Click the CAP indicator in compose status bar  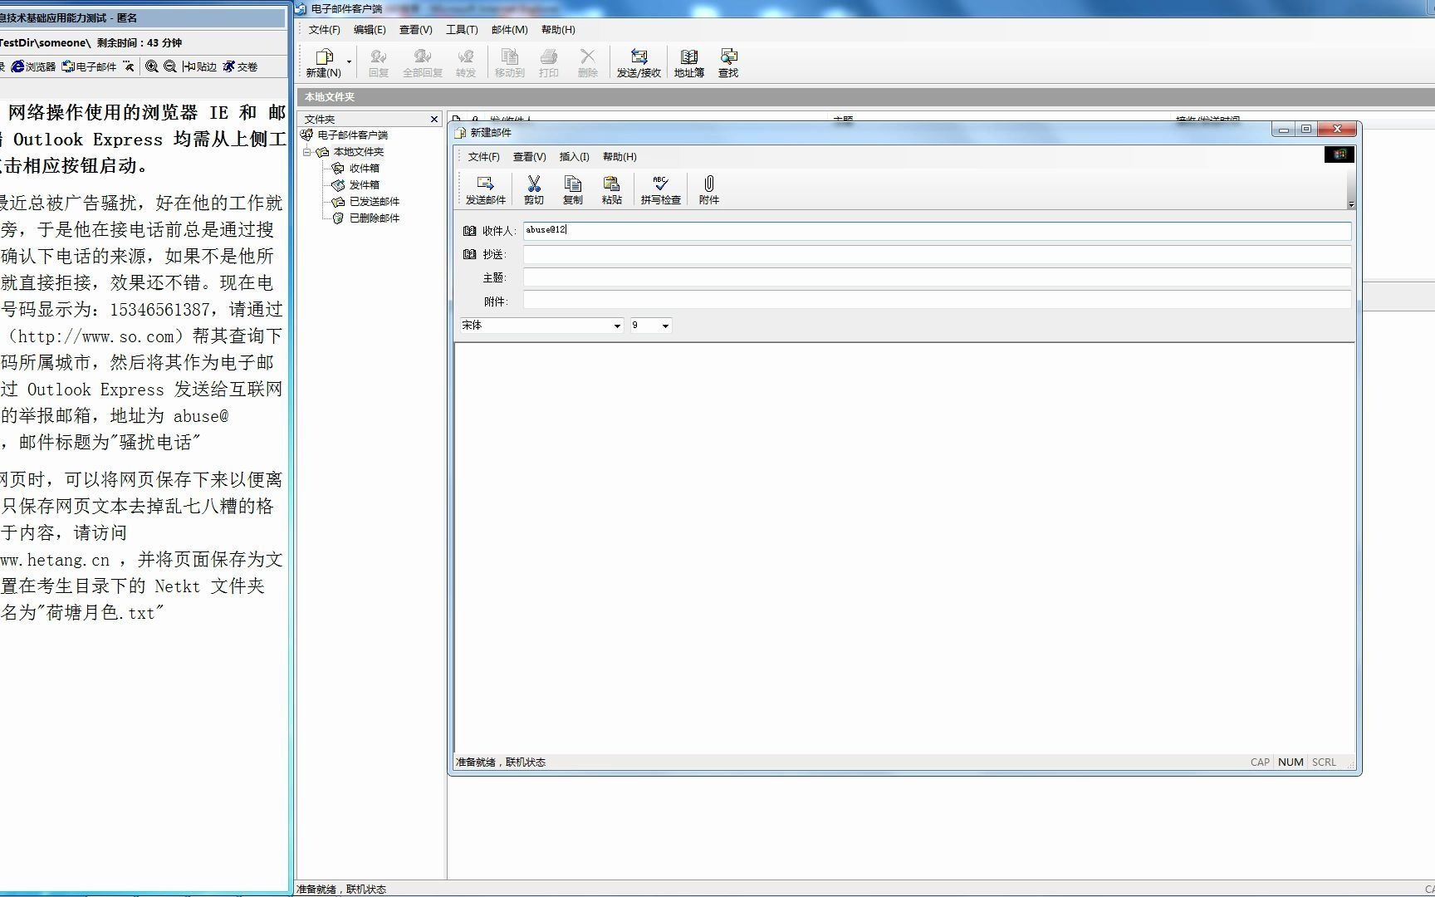(1260, 762)
